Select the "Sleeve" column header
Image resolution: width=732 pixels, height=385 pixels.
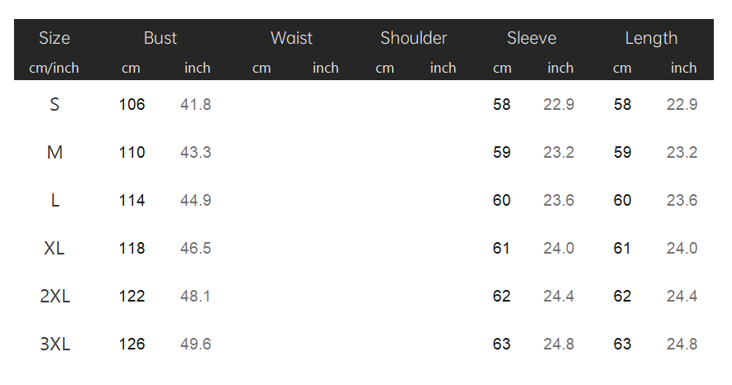531,38
